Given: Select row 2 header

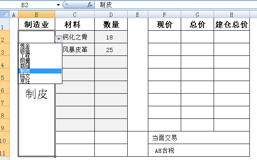Looking at the screenshot, I should tap(5, 37).
